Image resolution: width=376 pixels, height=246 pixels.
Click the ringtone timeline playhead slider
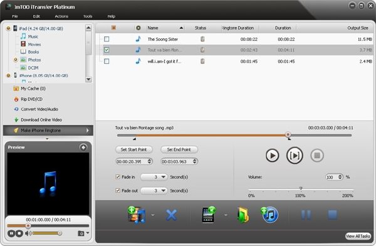[x=288, y=134]
